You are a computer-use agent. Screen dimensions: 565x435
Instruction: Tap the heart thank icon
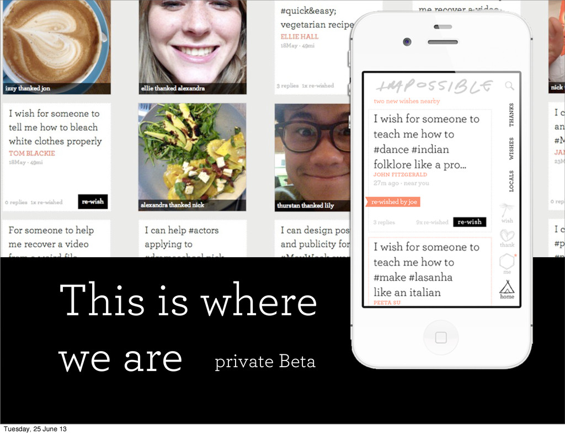[507, 238]
